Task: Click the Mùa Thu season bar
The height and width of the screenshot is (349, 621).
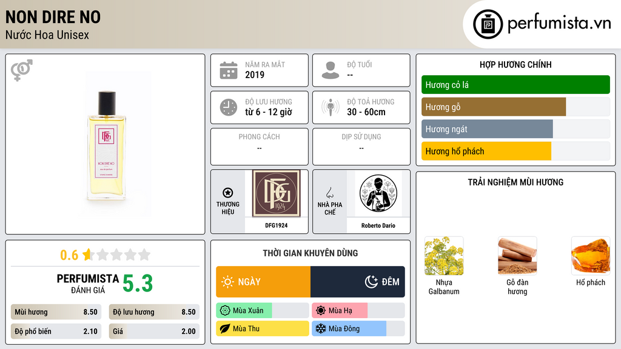Action: coord(263,328)
